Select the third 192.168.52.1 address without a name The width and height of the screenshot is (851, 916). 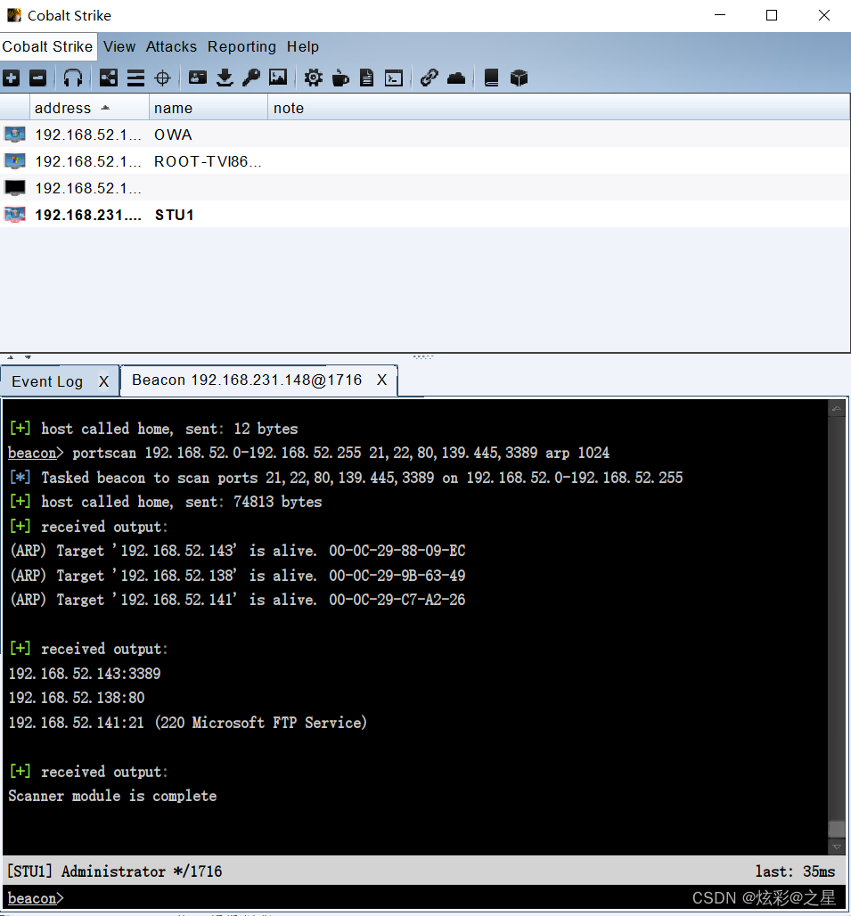pos(88,188)
